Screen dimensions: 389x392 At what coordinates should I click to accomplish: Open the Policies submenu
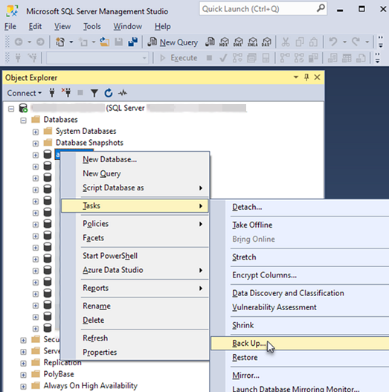click(x=135, y=223)
